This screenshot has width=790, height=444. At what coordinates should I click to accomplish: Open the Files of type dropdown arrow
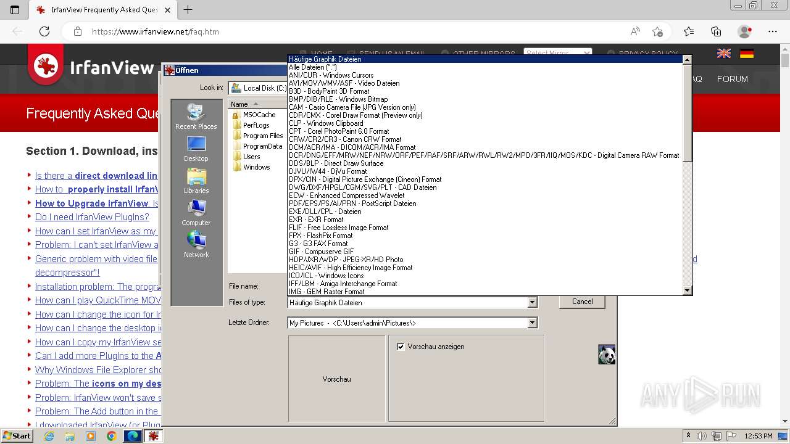pos(532,303)
